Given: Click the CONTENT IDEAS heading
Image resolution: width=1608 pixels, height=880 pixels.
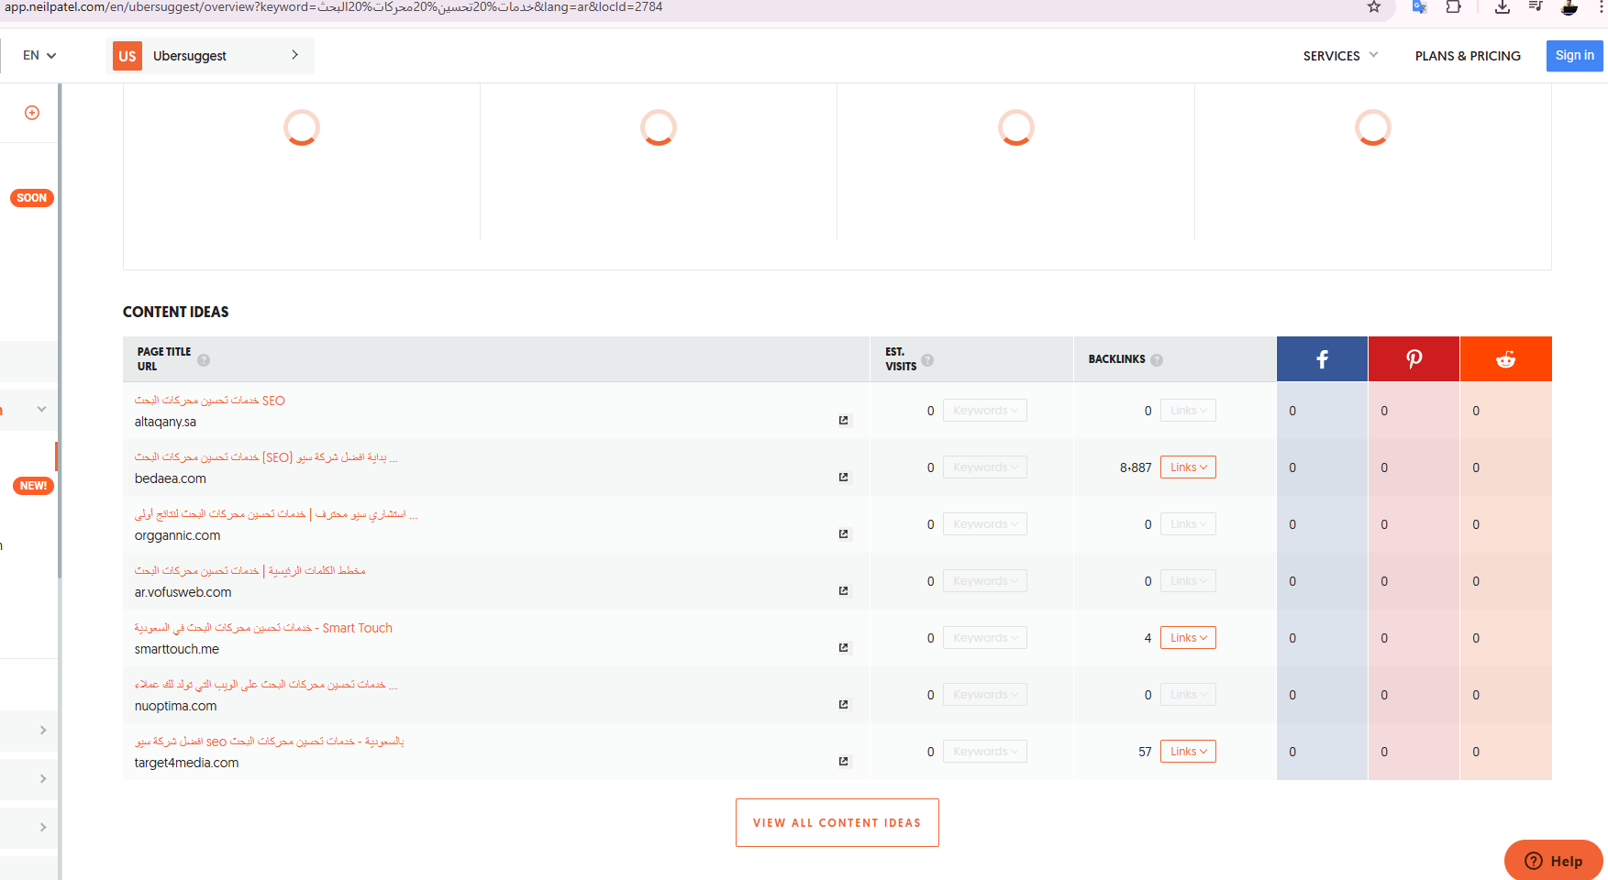Looking at the screenshot, I should click(x=176, y=312).
